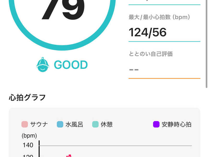This screenshot has height=157, width=209.
Task: Click the purple 安静時心拍 legend swatch
Action: pyautogui.click(x=156, y=124)
